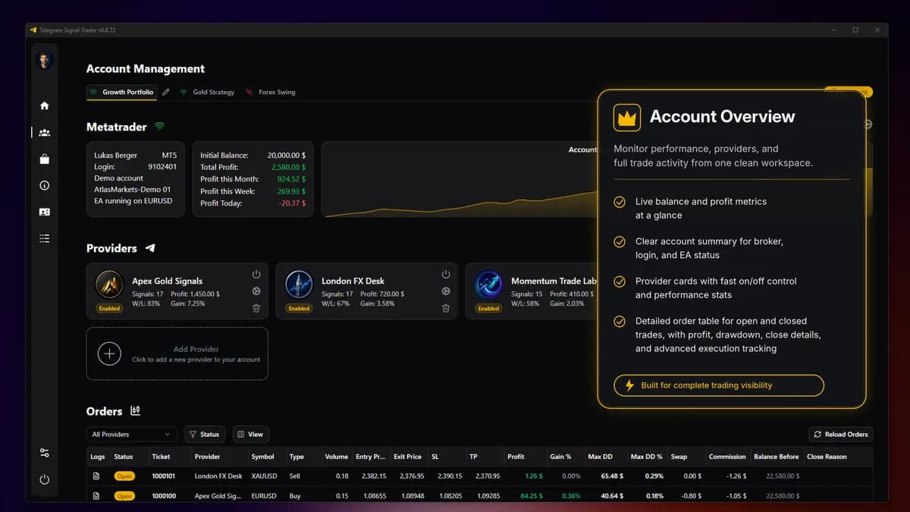Open settings gear for London FX Desk

click(x=446, y=291)
